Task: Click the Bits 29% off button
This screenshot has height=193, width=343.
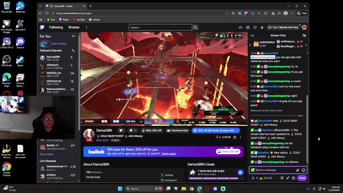Action: tap(152, 131)
